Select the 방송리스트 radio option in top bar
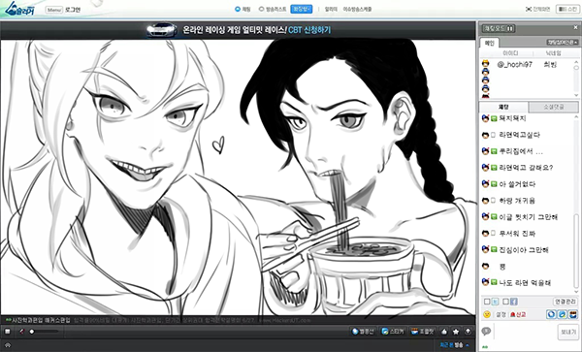 (261, 9)
